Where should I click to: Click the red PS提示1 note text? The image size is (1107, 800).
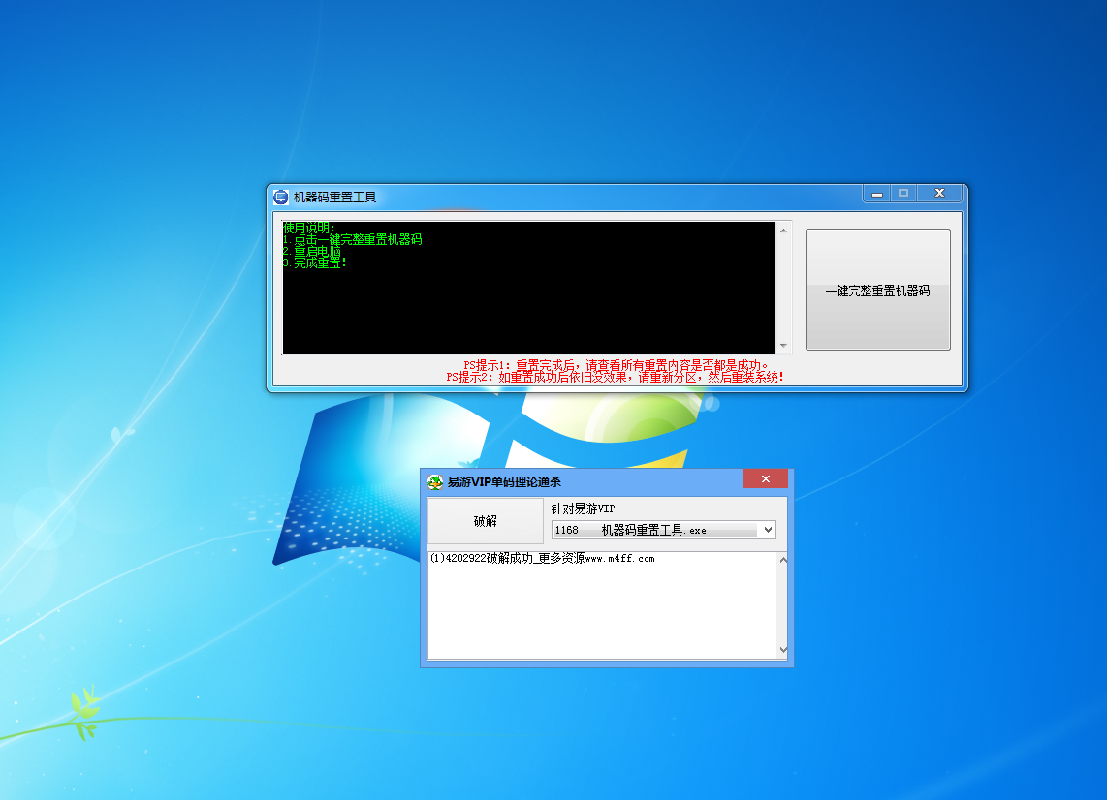616,365
